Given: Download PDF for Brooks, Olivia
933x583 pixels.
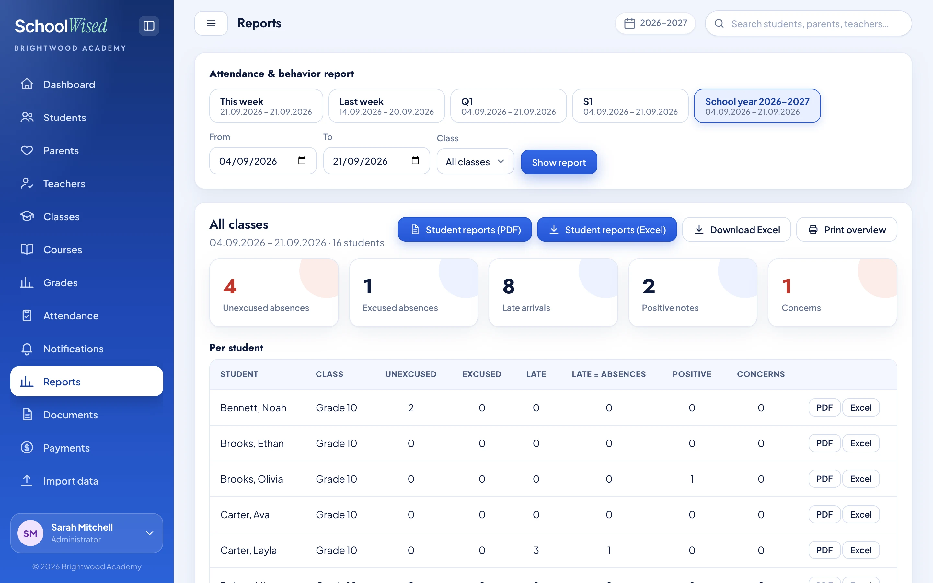Looking at the screenshot, I should [824, 479].
